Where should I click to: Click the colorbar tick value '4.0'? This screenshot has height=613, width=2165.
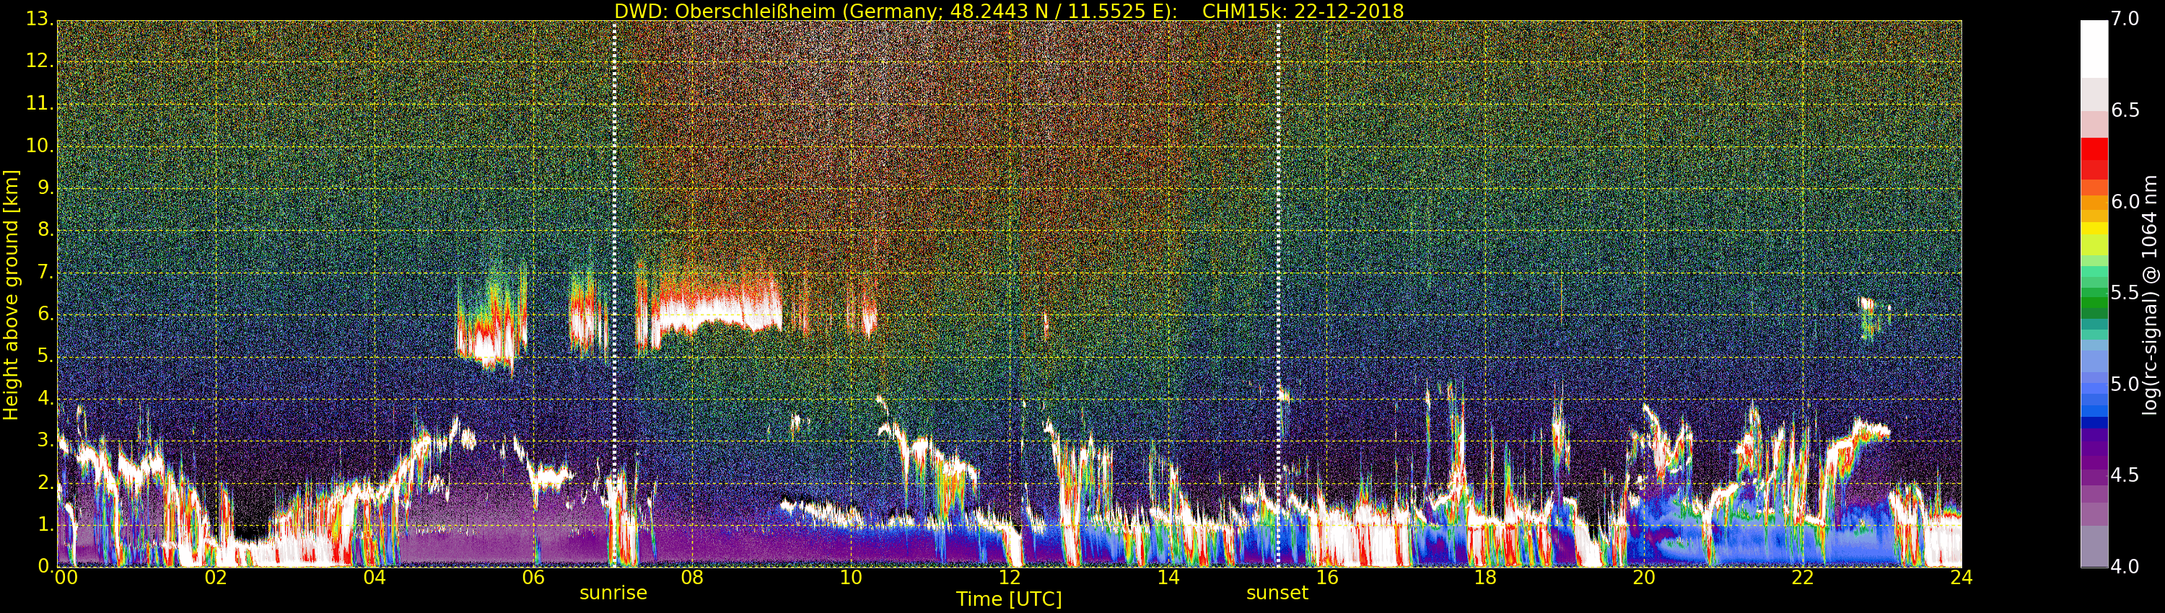2125,567
